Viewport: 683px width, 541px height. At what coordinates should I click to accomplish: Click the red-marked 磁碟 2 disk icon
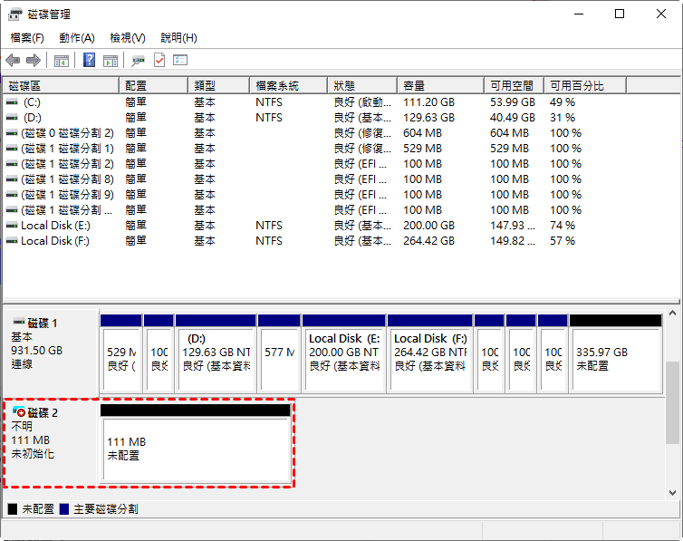(19, 411)
